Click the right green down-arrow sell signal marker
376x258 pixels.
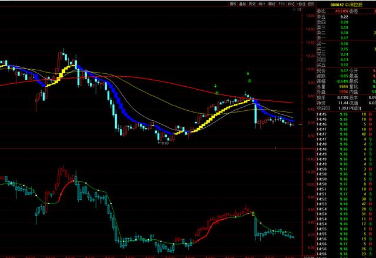(x=248, y=73)
